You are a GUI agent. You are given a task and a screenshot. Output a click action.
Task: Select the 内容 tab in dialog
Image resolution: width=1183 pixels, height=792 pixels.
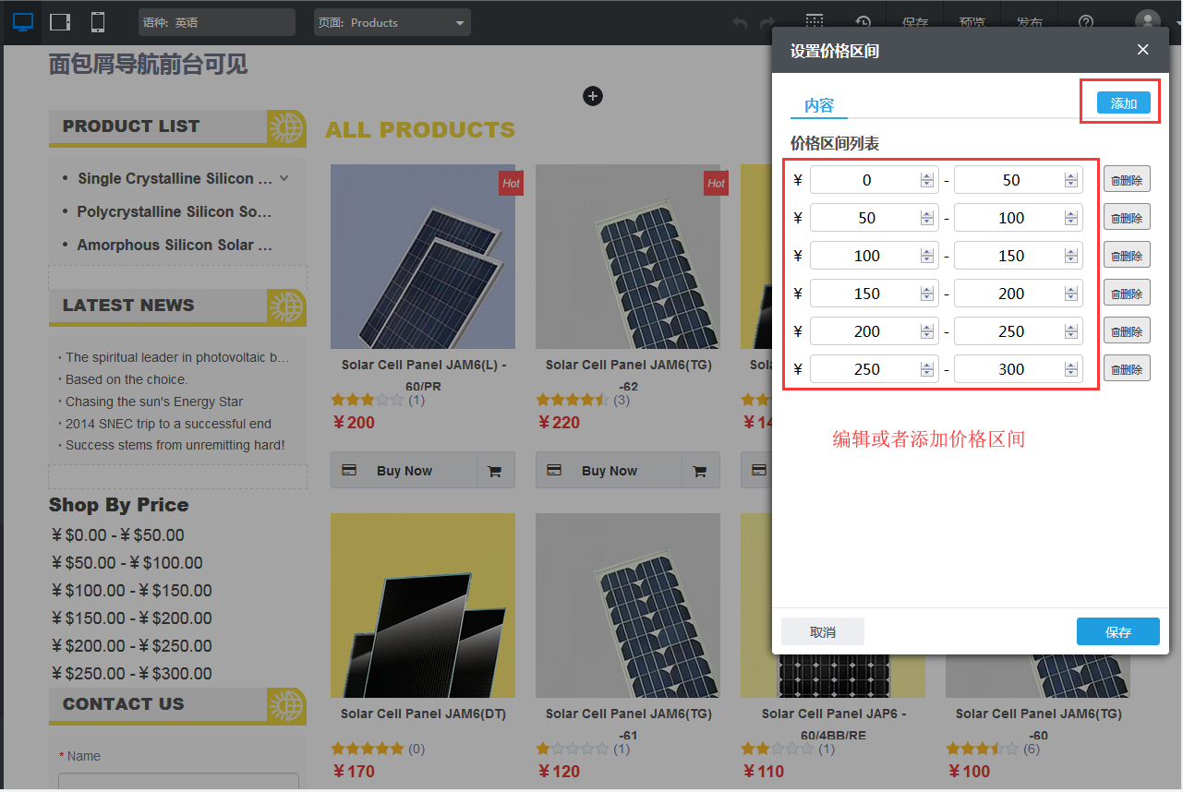point(818,105)
